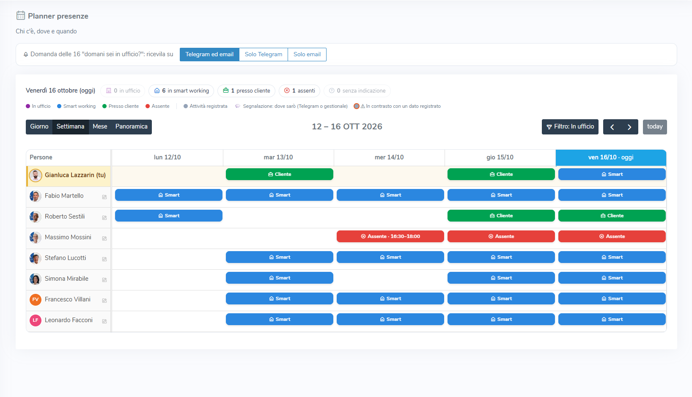Open the 6 in smart working summary chip
The image size is (692, 397).
181,90
